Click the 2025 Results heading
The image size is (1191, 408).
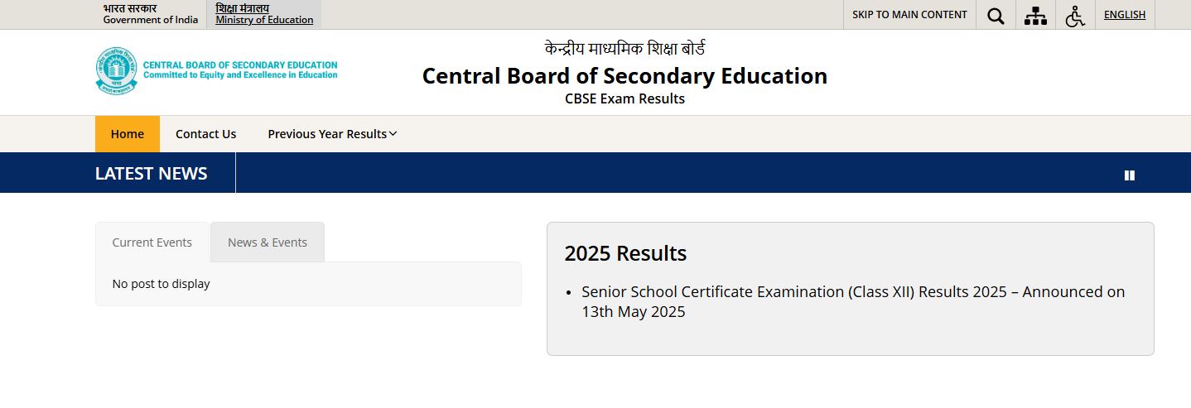625,253
